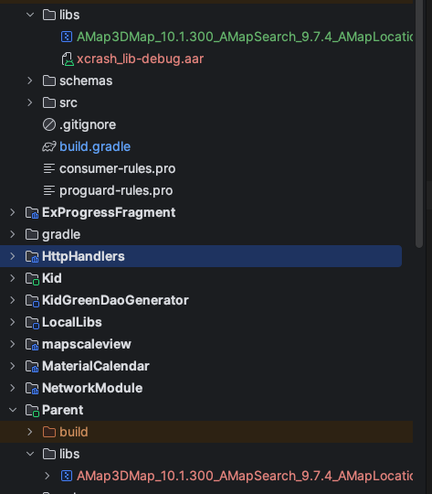Image resolution: width=432 pixels, height=494 pixels.
Task: Collapse the top libs folder
Action: (30, 15)
